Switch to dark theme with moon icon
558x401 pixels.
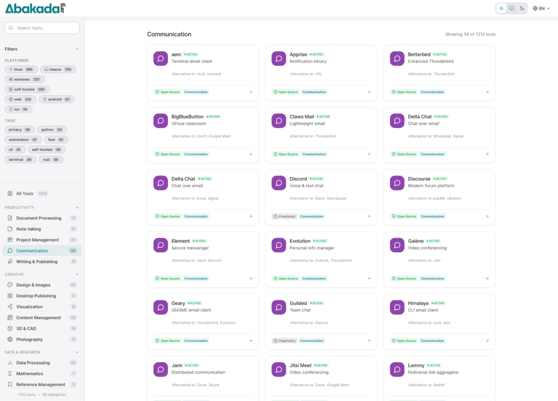[x=522, y=8]
